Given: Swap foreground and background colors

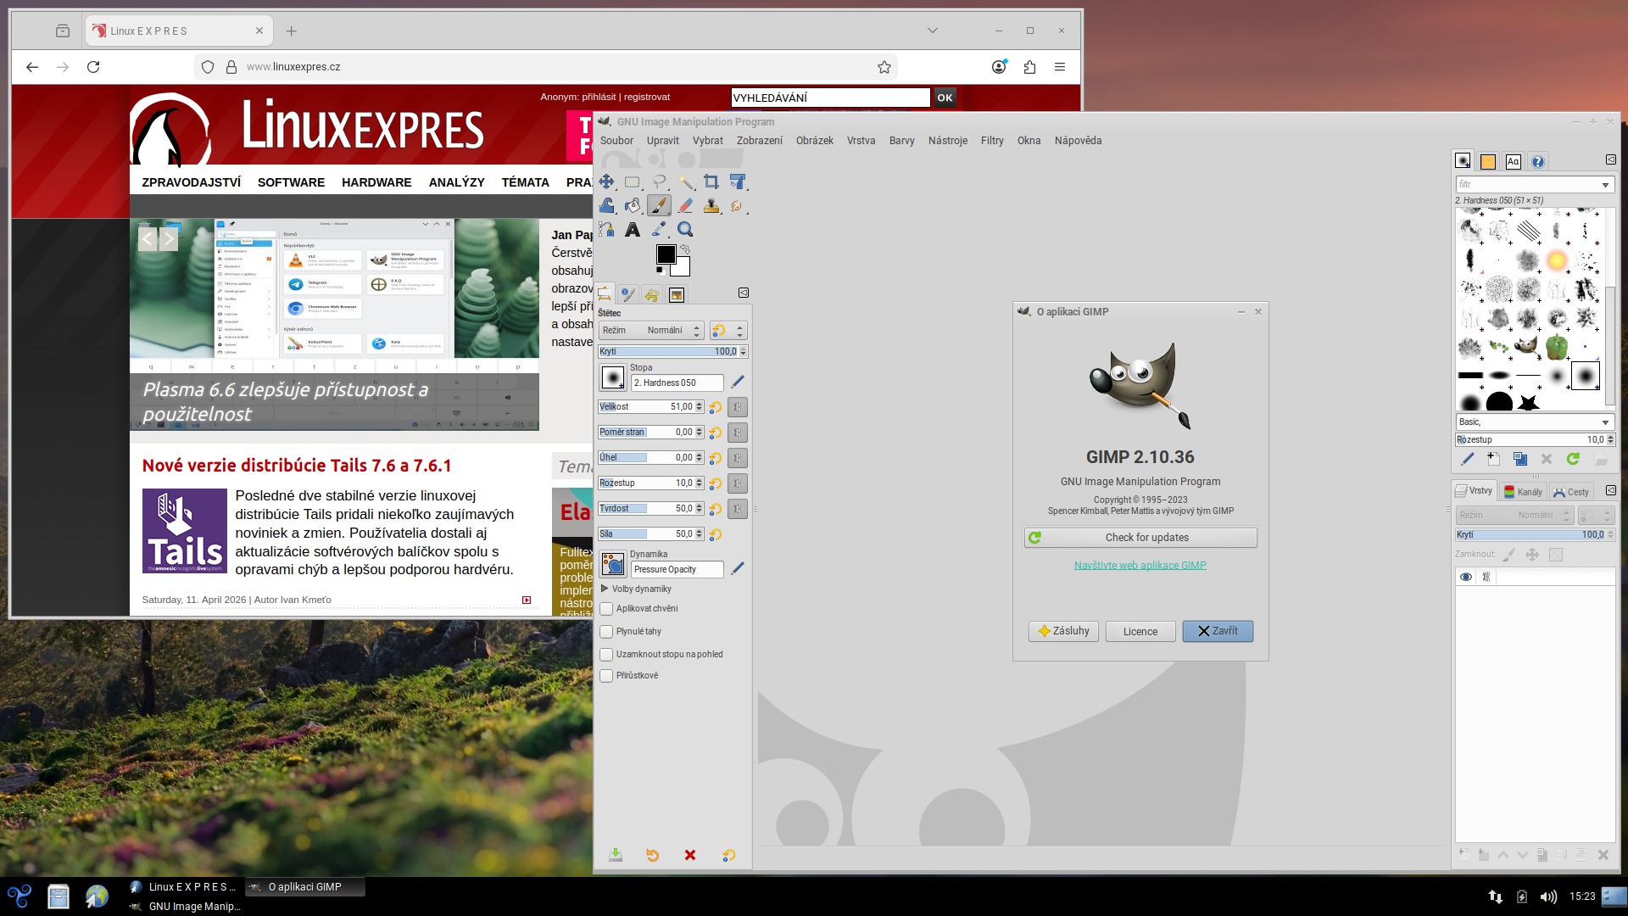Looking at the screenshot, I should pos(685,249).
